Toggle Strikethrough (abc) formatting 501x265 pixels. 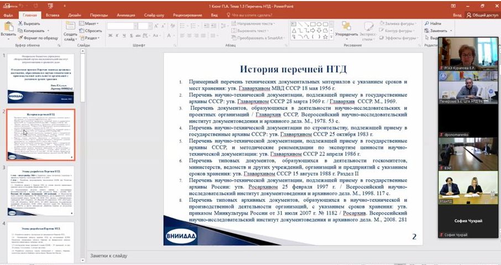(138, 35)
